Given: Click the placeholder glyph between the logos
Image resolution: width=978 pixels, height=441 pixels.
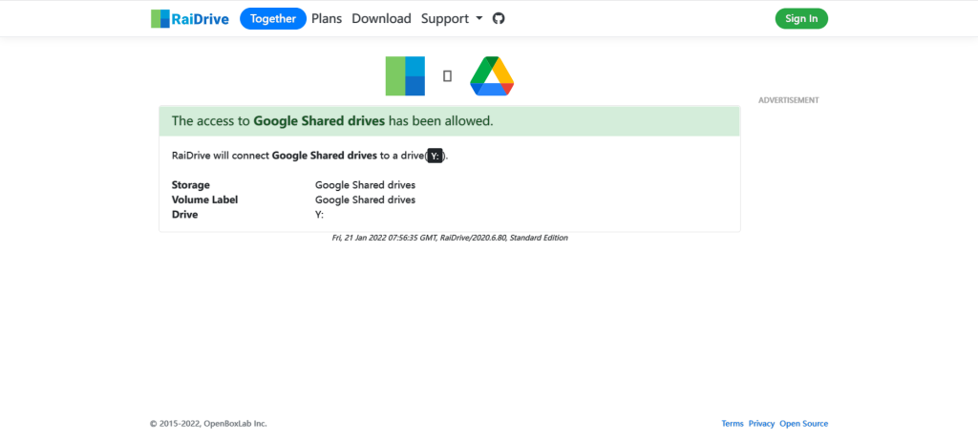Looking at the screenshot, I should [x=447, y=76].
